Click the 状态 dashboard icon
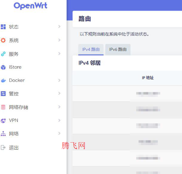Screen dimensions: 182x174 pos(3,27)
